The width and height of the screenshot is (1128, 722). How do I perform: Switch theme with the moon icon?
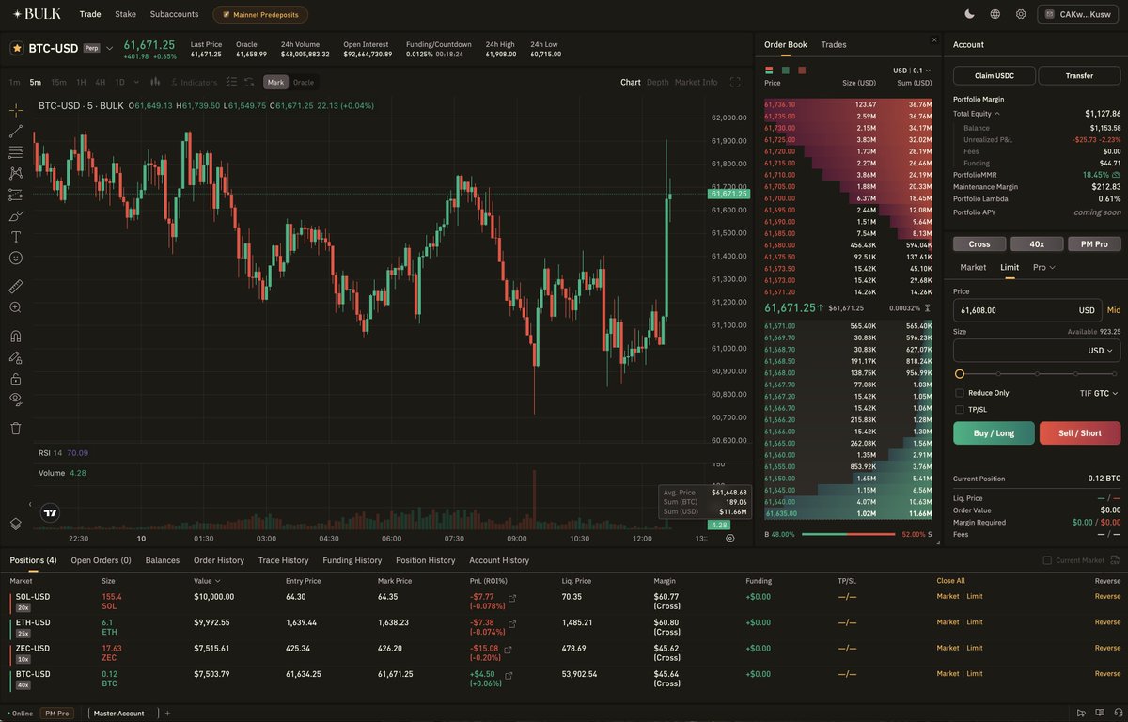pyautogui.click(x=969, y=14)
